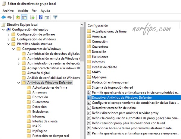Go up one level with folder-arrow icon
This screenshot has height=139, width=181.
(18, 17)
